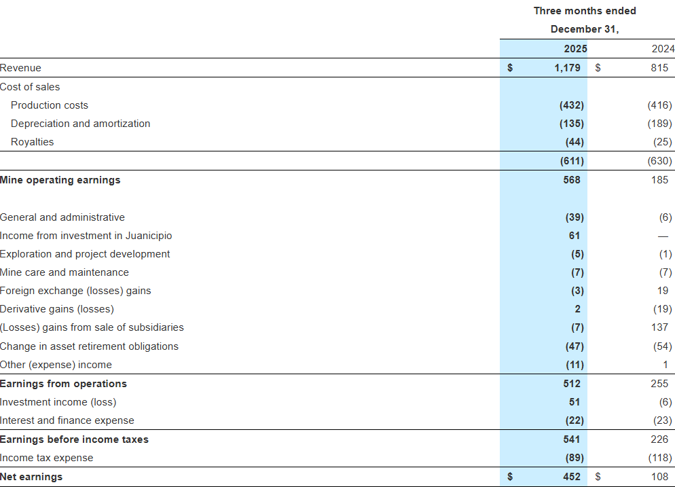Click the highlighted 2025 column header

pos(575,49)
